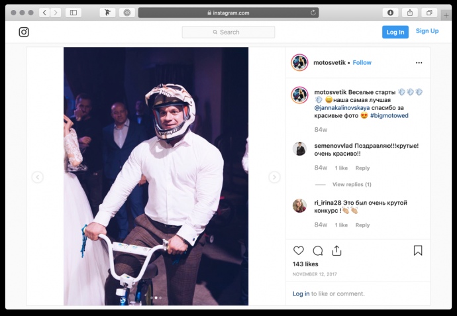Image resolution: width=457 pixels, height=316 pixels.
Task: Open comment bubble icon under photo
Action: click(318, 250)
